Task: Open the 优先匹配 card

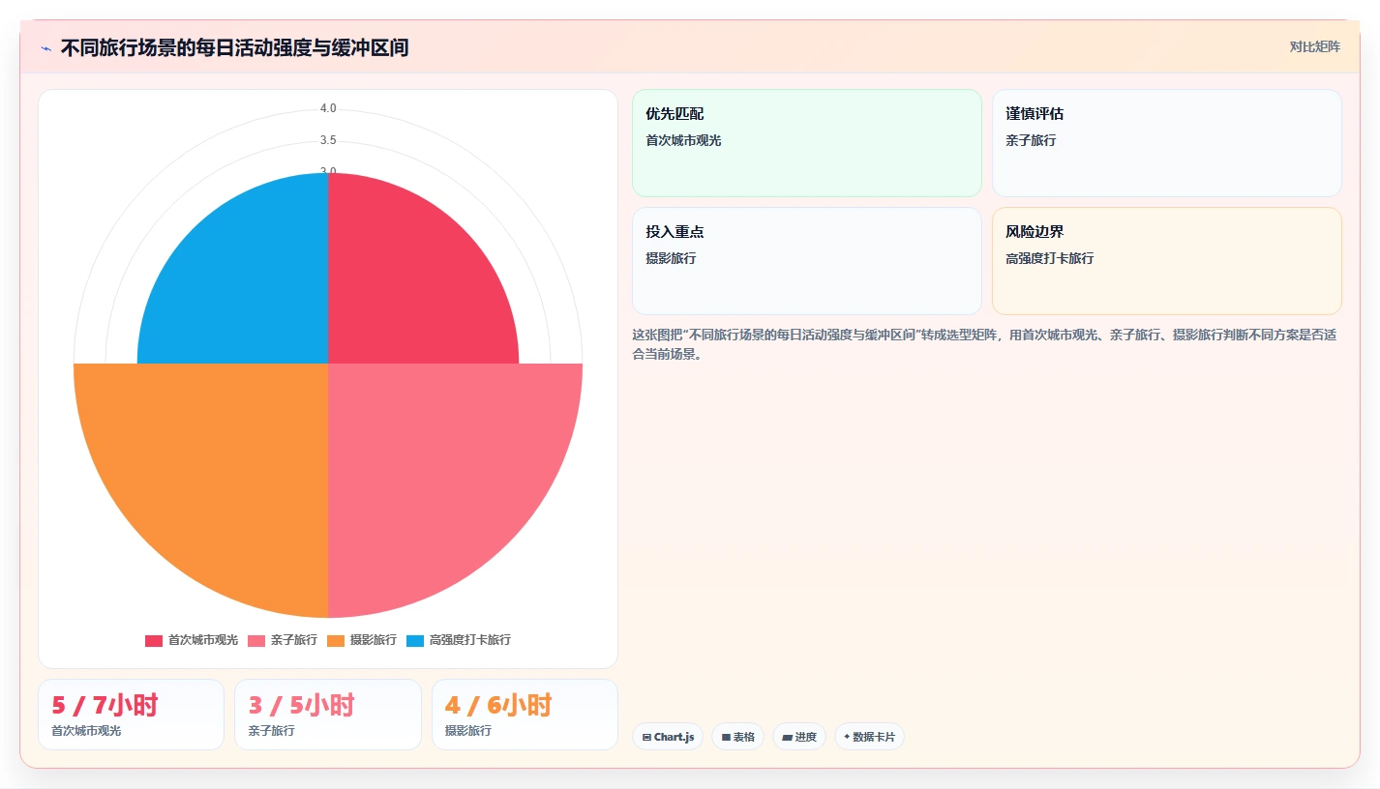Action: point(807,143)
